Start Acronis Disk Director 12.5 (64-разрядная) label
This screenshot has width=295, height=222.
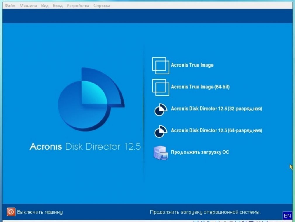pos(216,130)
